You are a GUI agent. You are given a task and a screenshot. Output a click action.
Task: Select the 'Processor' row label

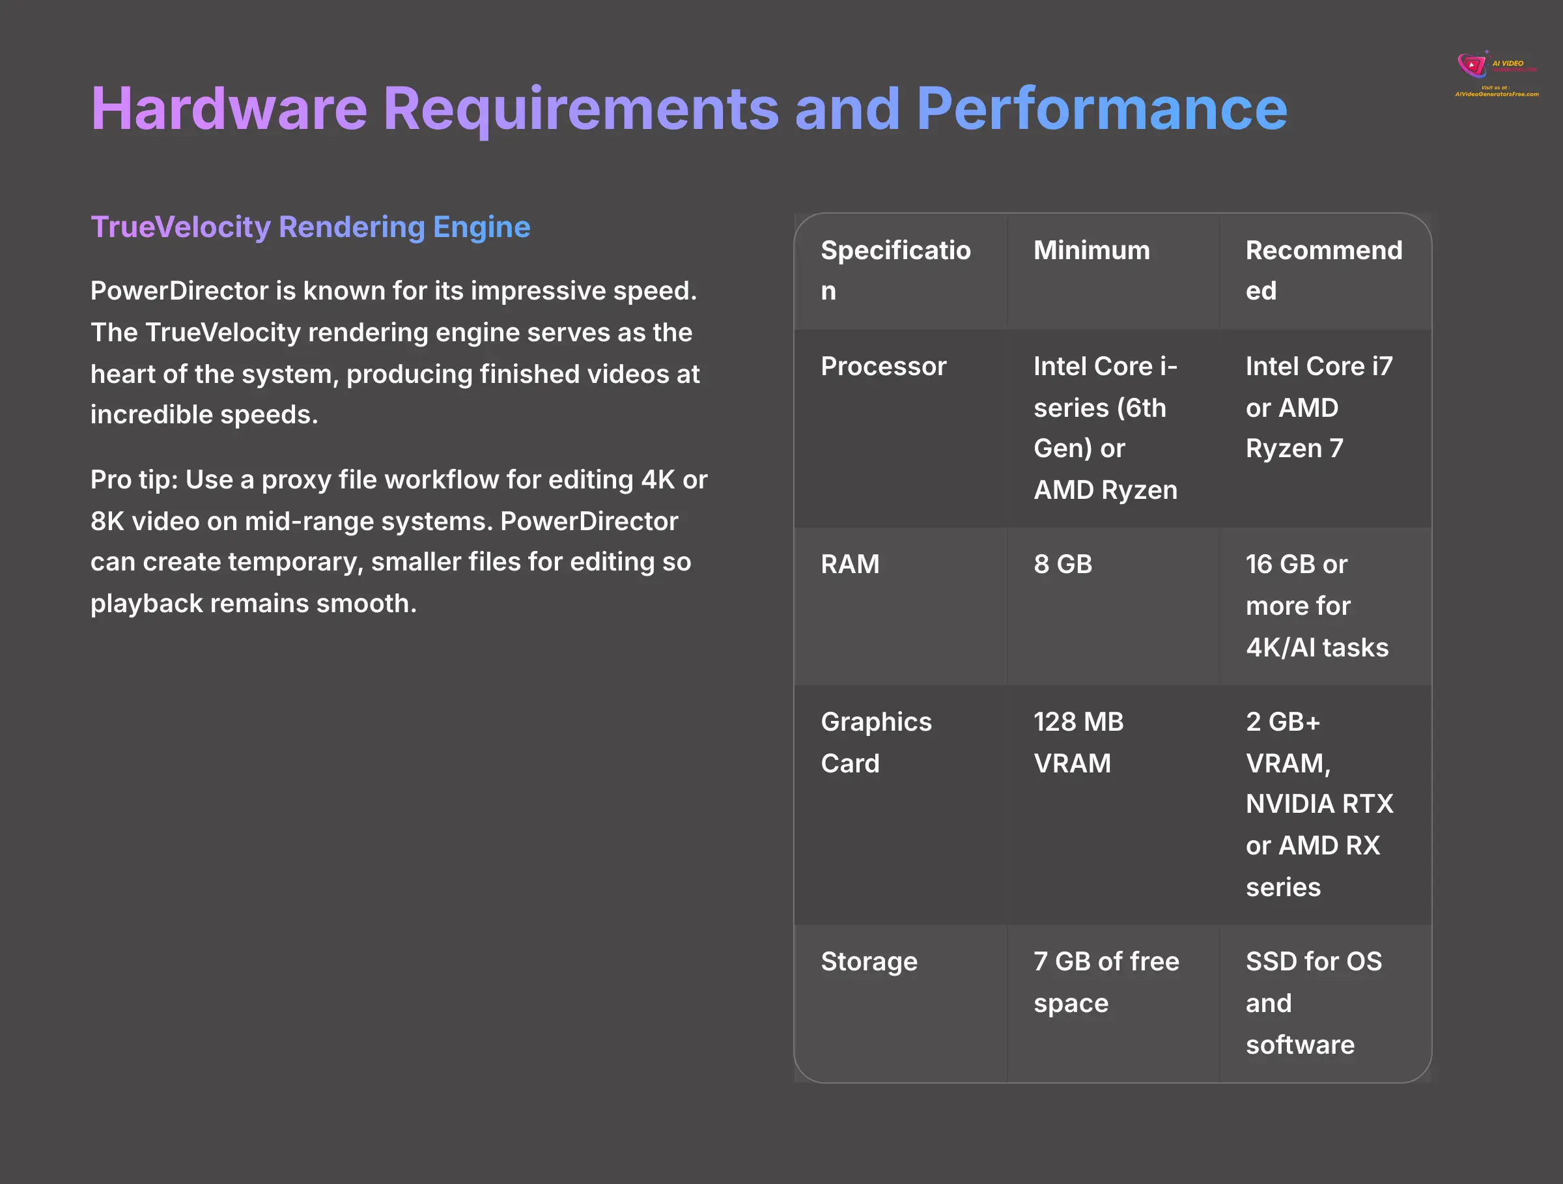883,366
